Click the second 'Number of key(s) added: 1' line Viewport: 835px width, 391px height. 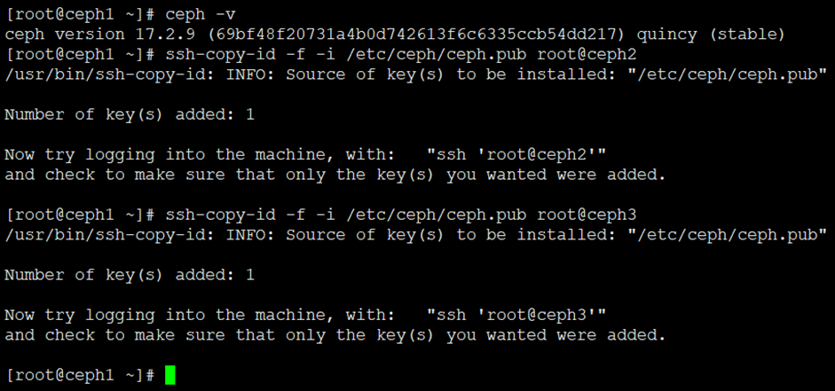coord(130,275)
